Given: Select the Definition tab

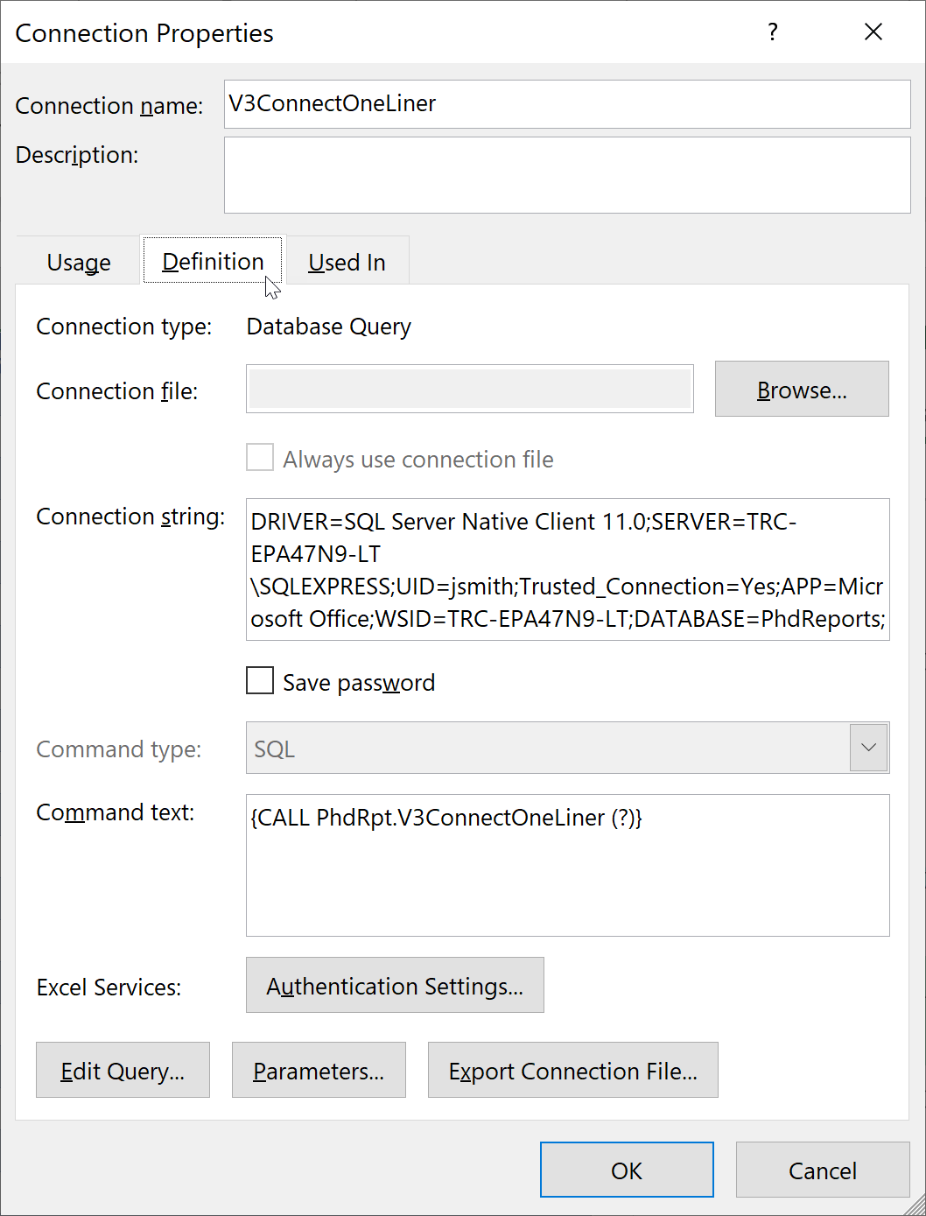Looking at the screenshot, I should (x=212, y=260).
